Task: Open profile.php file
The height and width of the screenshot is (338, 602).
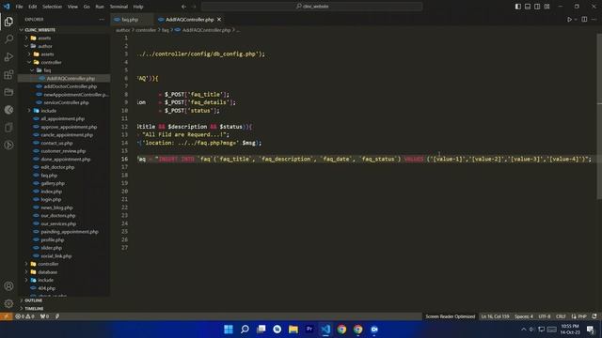Action: pyautogui.click(x=53, y=240)
